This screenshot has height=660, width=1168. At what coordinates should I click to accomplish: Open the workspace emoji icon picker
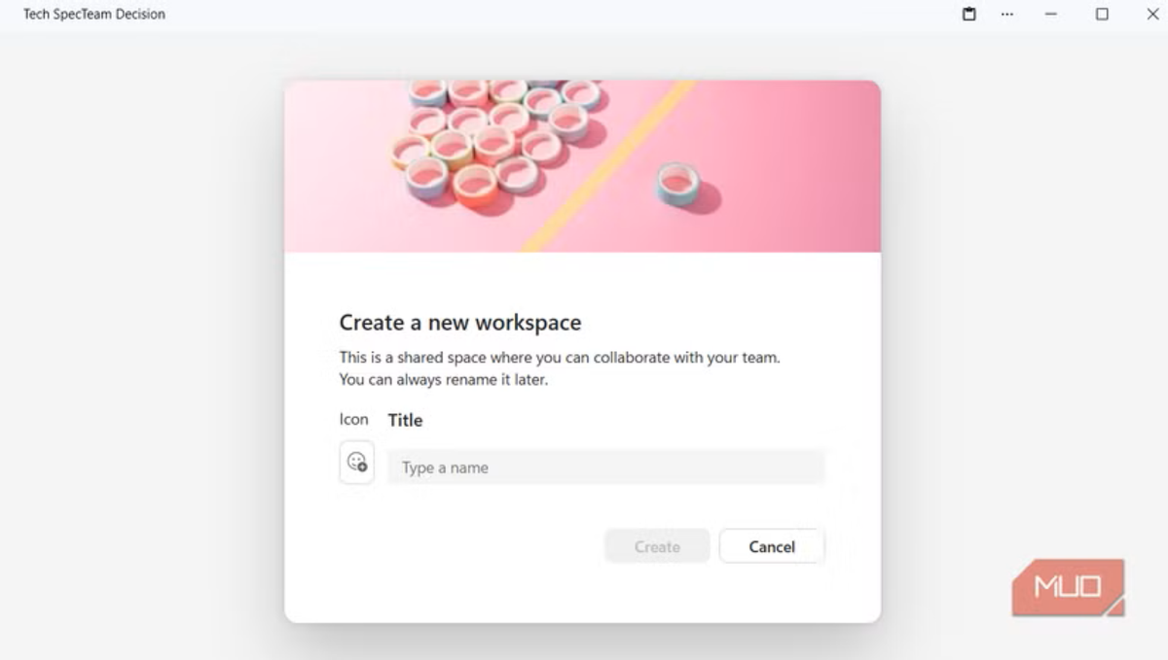point(356,462)
